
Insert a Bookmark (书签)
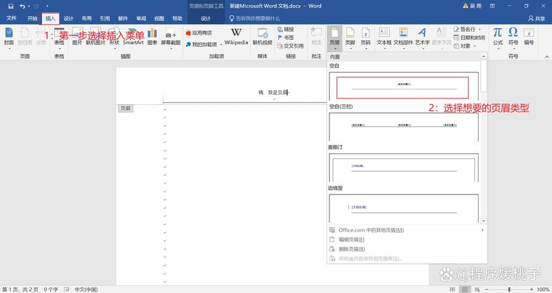[x=285, y=38]
